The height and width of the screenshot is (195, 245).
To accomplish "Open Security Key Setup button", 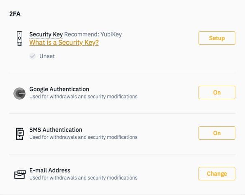I will pyautogui.click(x=217, y=38).
